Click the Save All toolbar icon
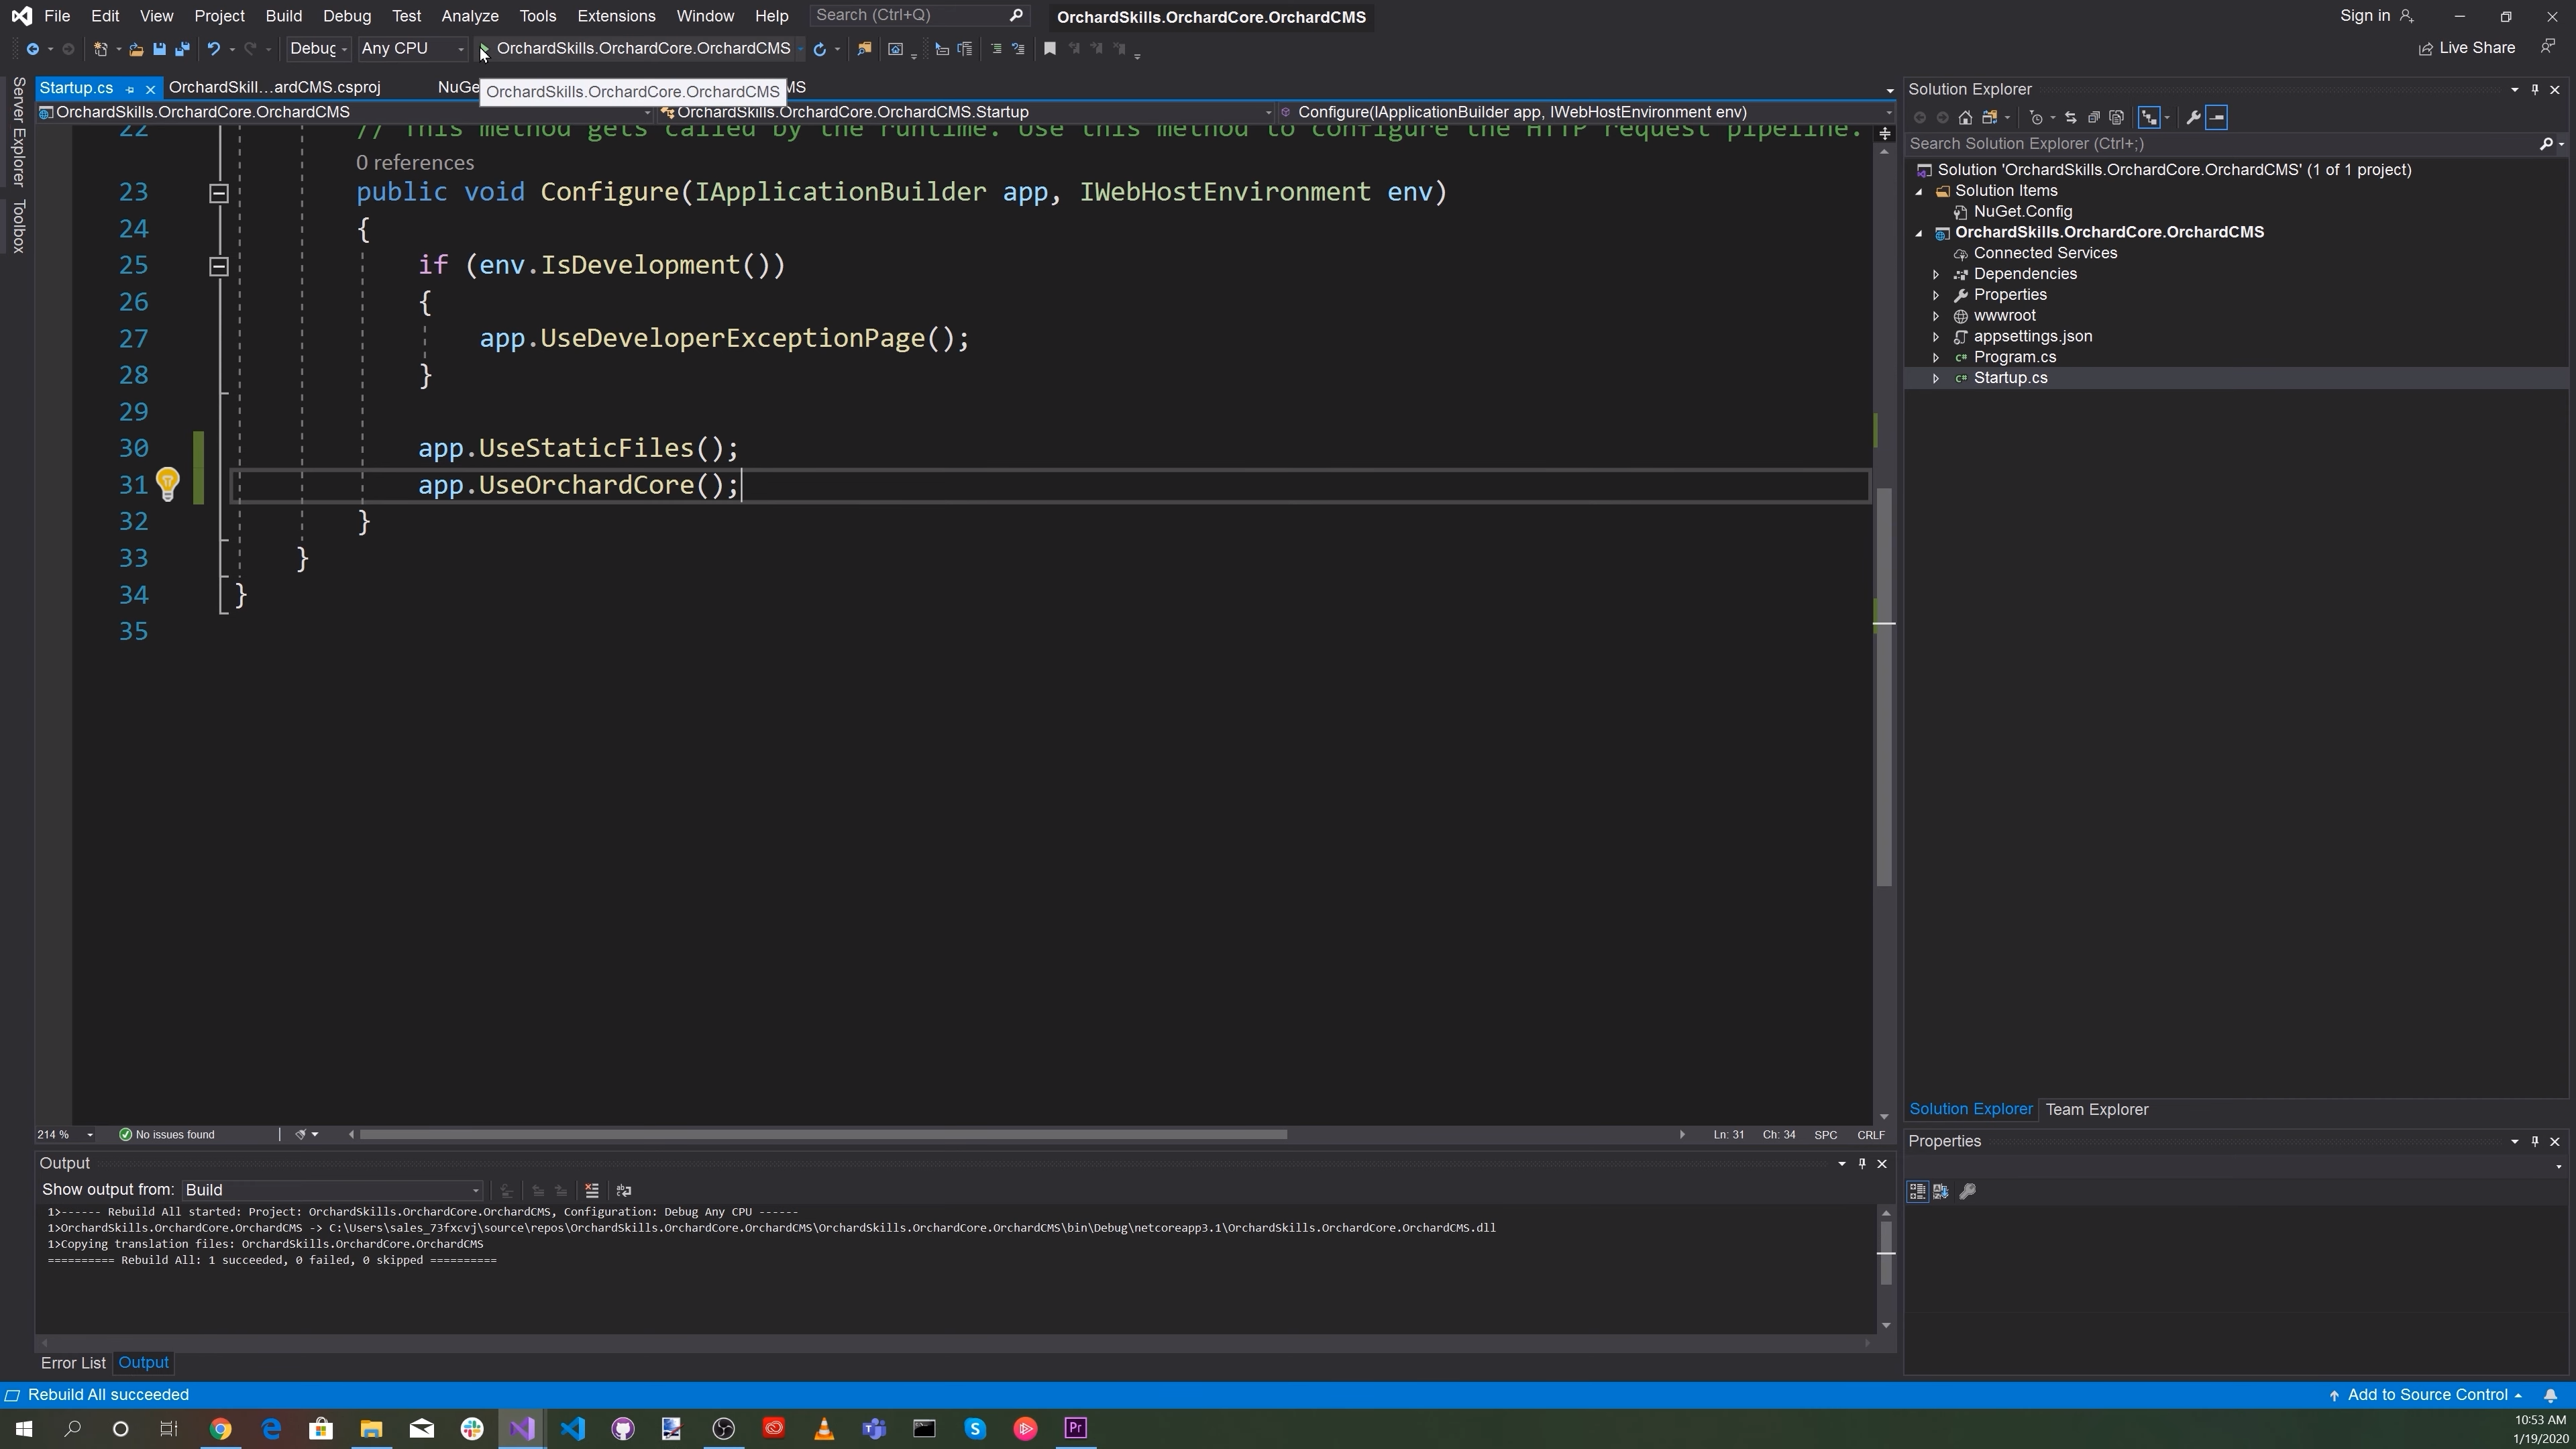The height and width of the screenshot is (1449, 2576). point(182,49)
